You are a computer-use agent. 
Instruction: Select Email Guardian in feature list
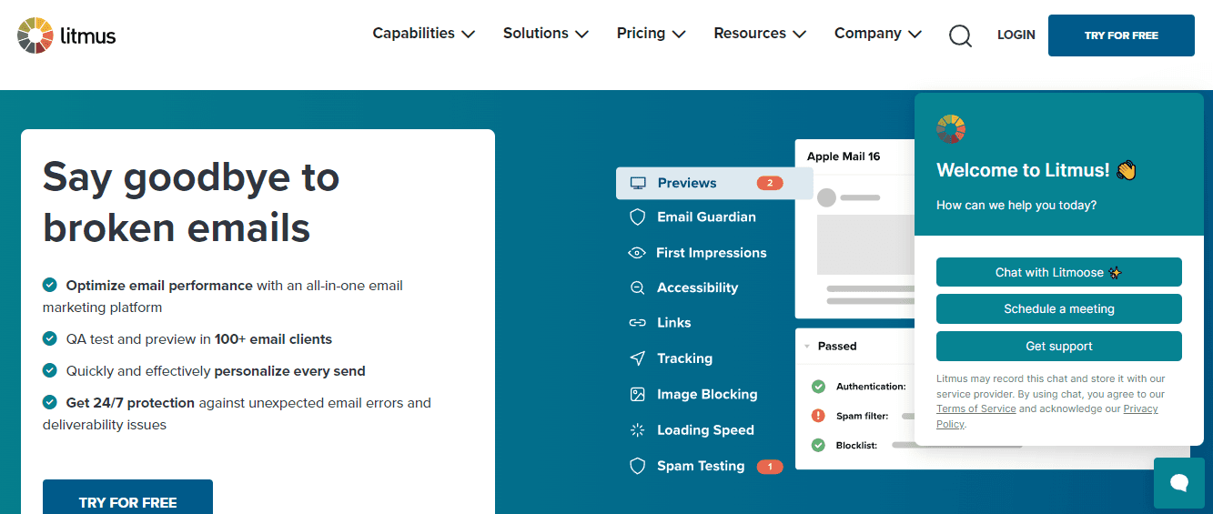point(706,217)
